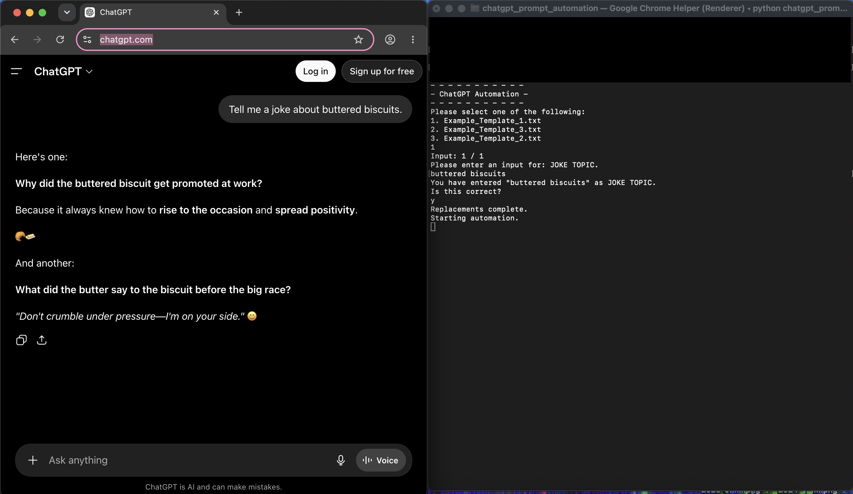
Task: Click "1. Example_Template_1.txt" in Terminal
Action: (x=486, y=121)
